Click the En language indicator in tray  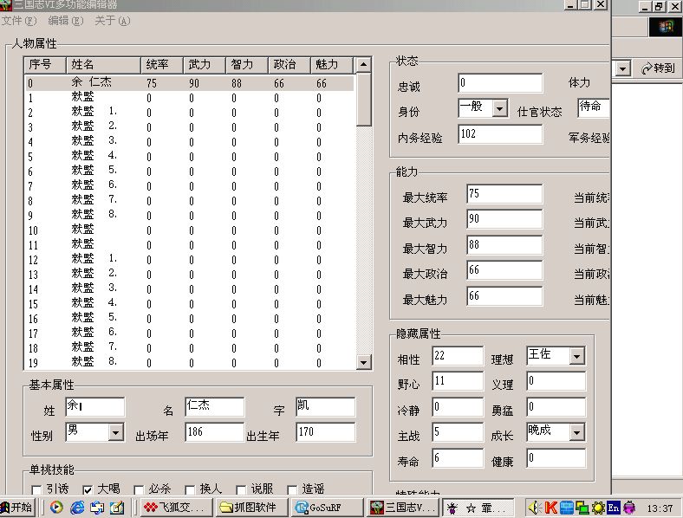tap(614, 508)
